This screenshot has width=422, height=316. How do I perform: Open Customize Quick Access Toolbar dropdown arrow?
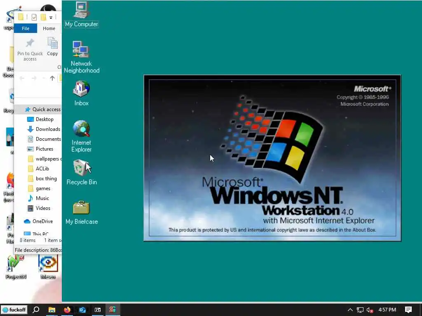[x=51, y=18]
